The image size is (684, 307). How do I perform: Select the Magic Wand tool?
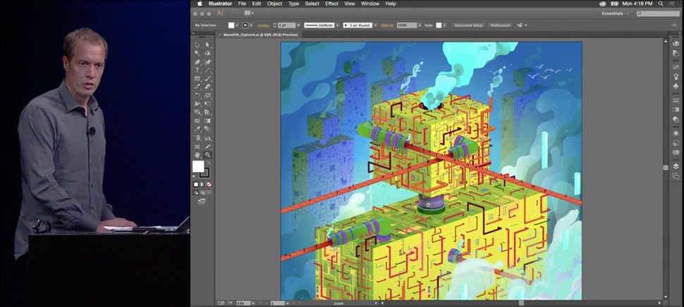click(x=197, y=53)
